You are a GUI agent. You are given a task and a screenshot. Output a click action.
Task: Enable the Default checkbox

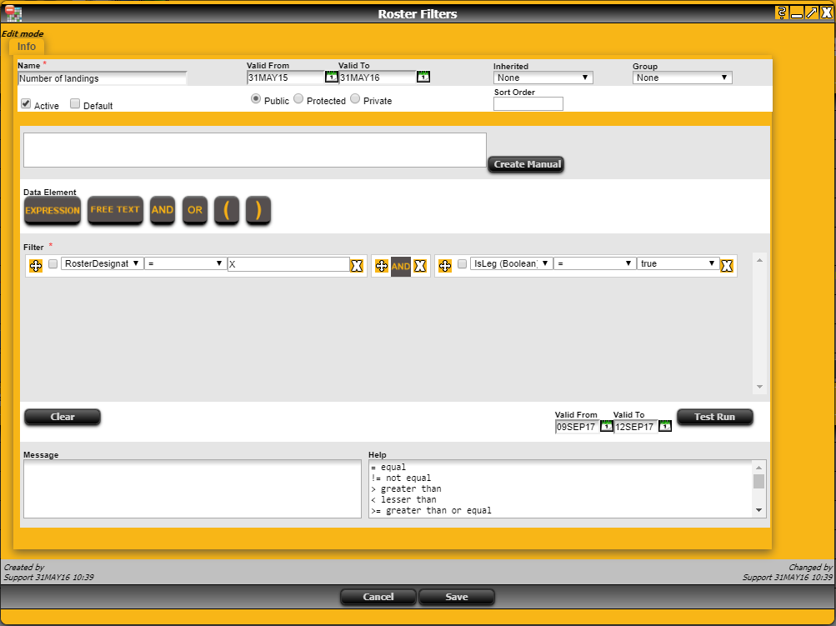[x=75, y=103]
